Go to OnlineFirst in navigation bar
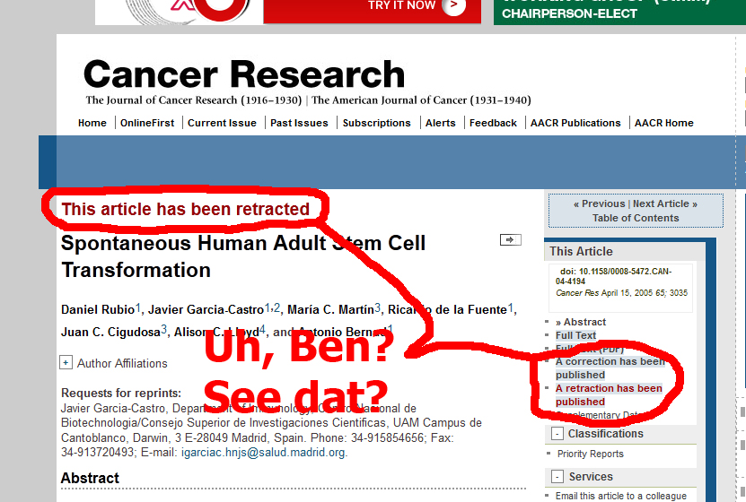This screenshot has width=746, height=502. (x=147, y=123)
